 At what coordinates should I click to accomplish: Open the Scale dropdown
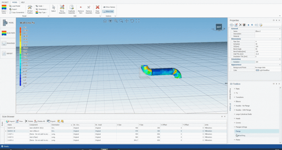[x=40, y=6]
